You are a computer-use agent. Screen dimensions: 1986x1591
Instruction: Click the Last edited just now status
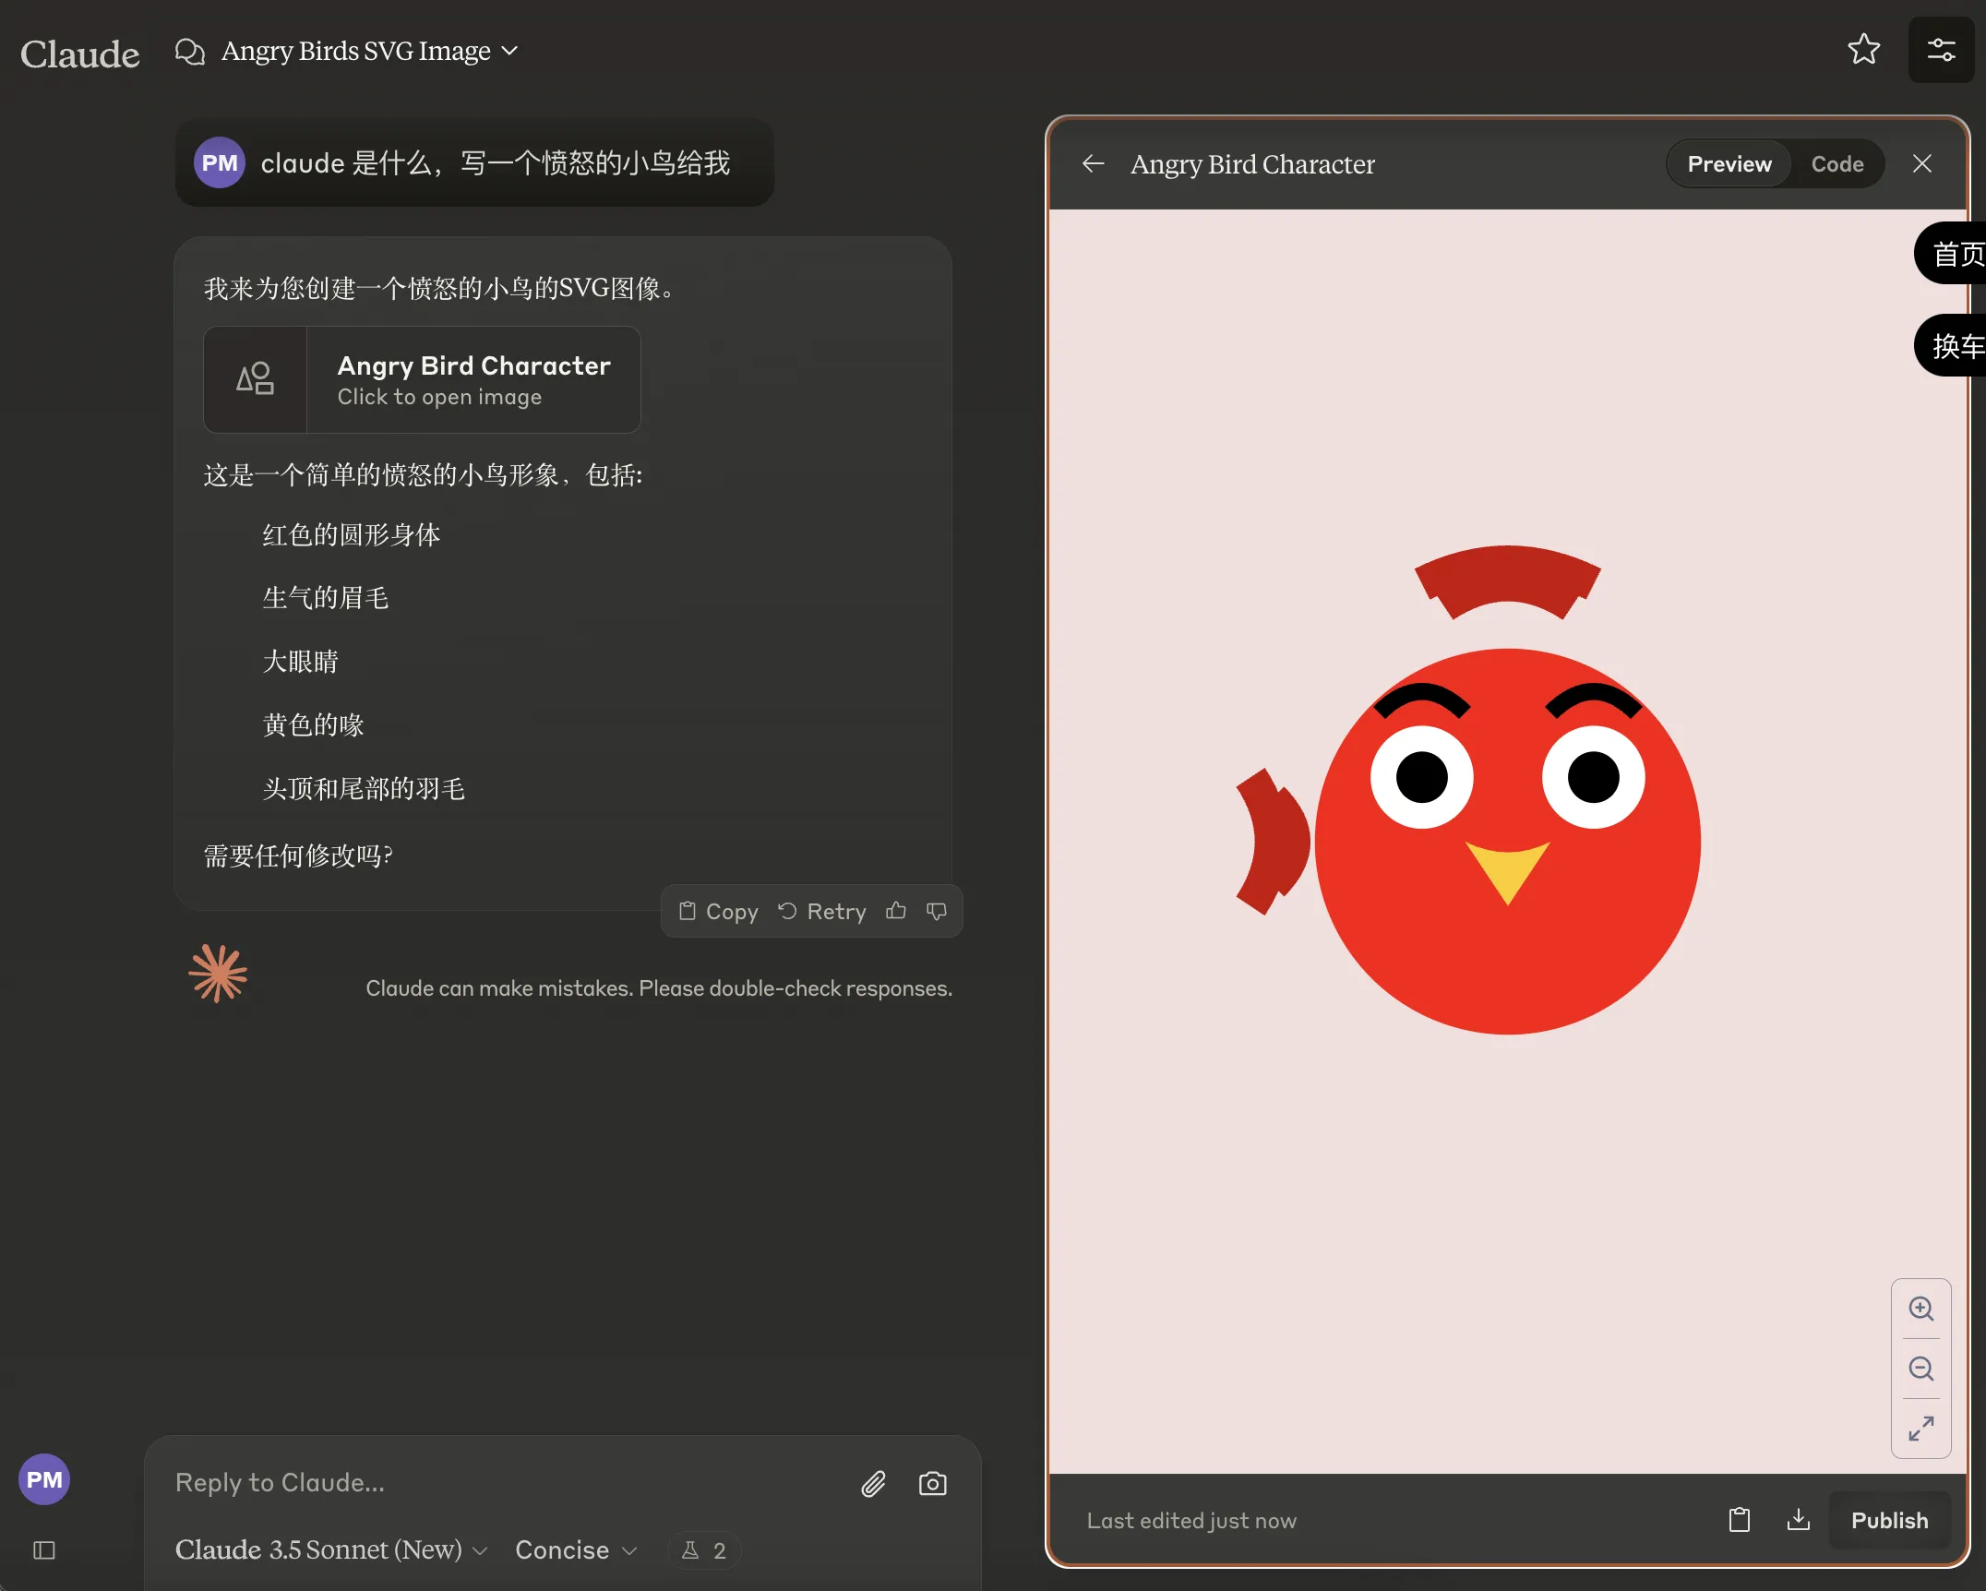coord(1191,1521)
